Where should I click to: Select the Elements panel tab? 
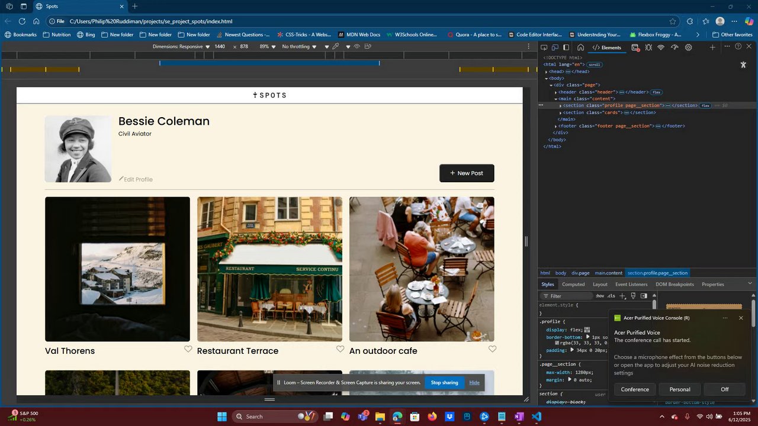[607, 47]
